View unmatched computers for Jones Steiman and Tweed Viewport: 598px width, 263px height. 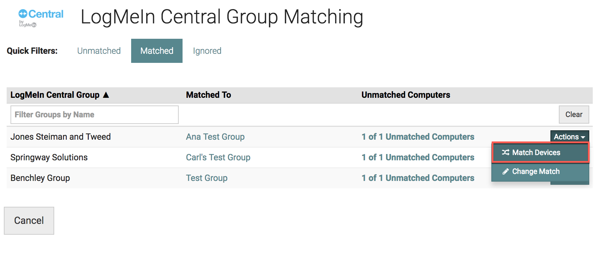pos(418,137)
